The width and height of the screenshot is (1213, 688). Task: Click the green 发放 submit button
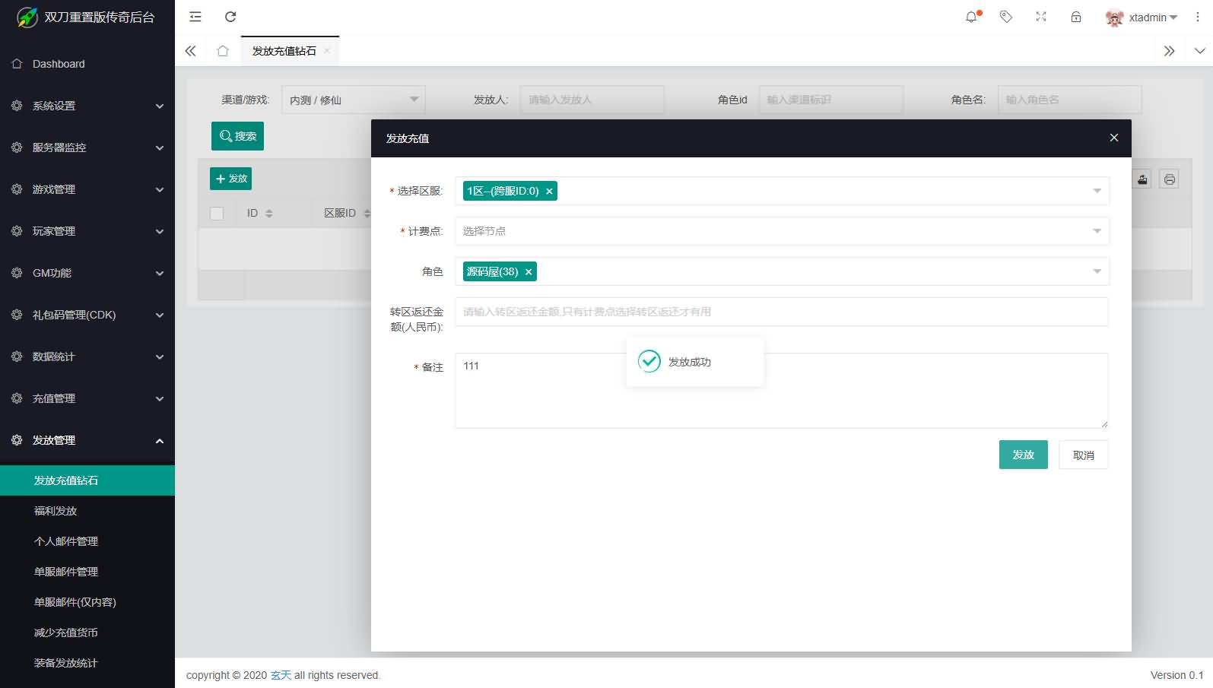[1023, 455]
